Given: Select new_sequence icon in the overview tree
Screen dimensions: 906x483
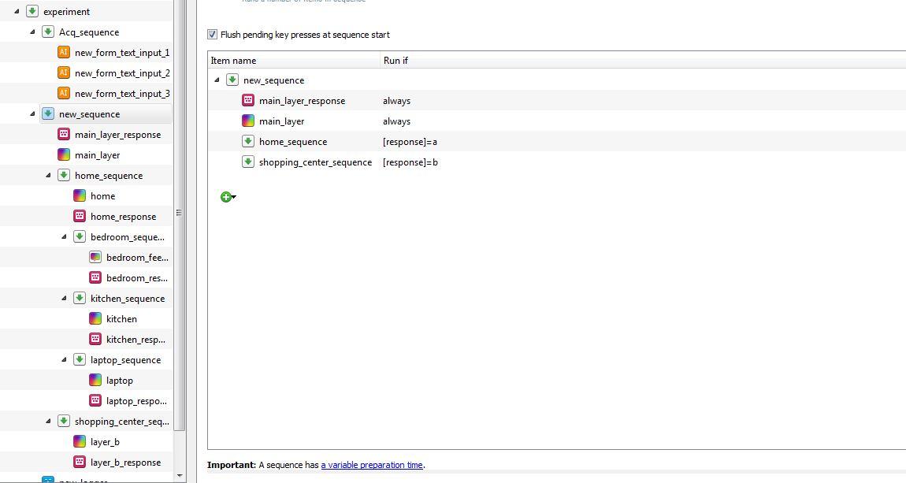Looking at the screenshot, I should (48, 113).
